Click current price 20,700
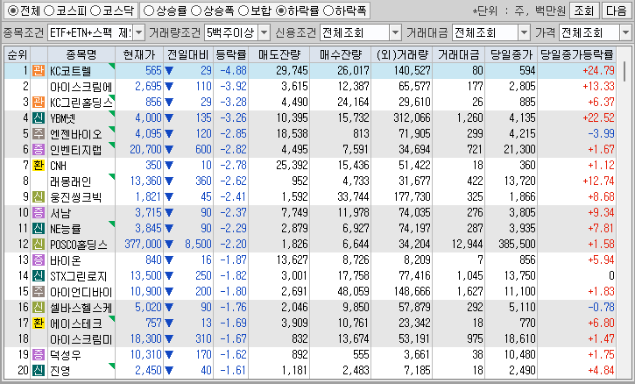This screenshot has height=384, width=635. [x=145, y=150]
